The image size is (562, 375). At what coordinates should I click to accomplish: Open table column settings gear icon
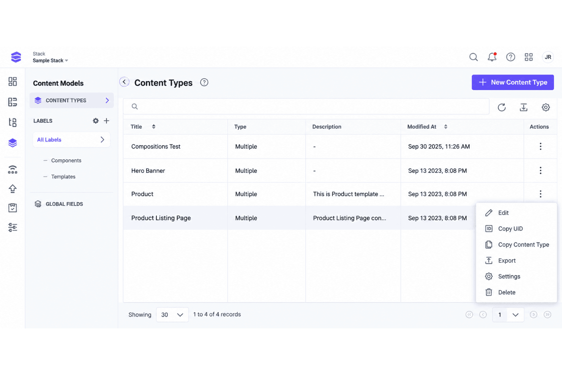546,108
